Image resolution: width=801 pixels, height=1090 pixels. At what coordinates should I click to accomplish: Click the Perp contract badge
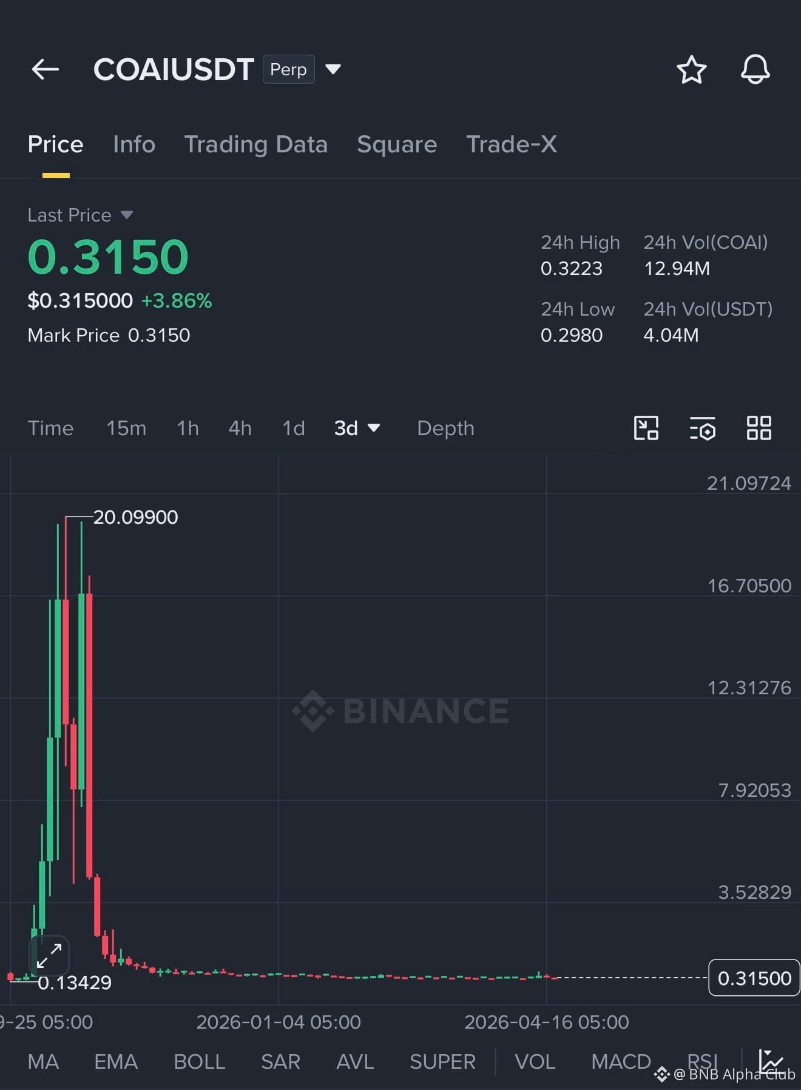point(288,69)
